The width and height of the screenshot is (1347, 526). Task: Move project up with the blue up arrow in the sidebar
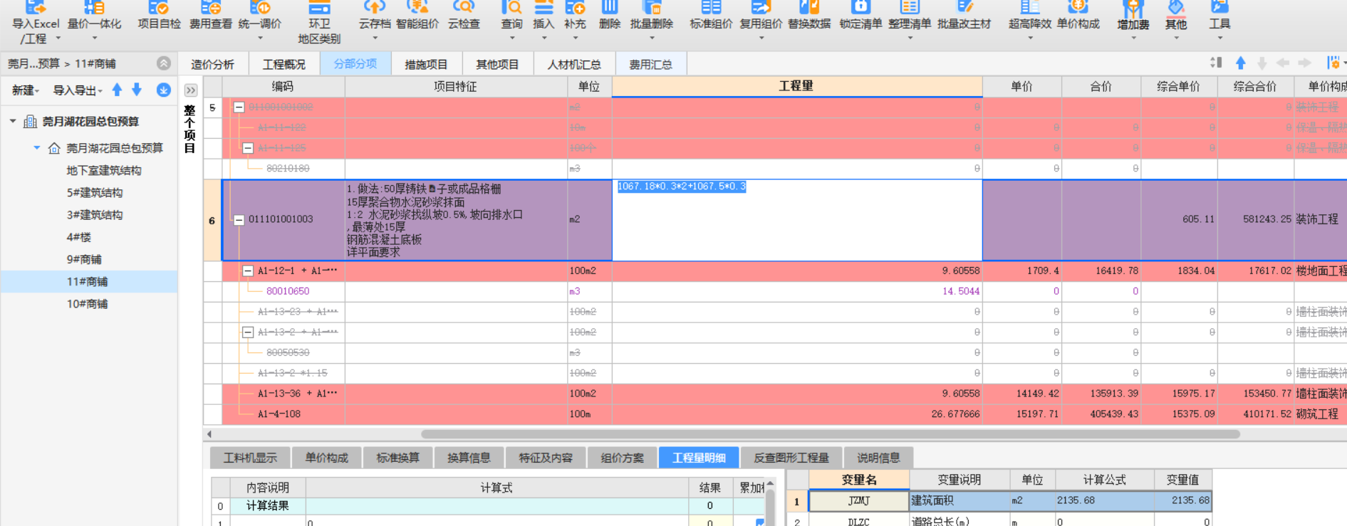(x=117, y=90)
